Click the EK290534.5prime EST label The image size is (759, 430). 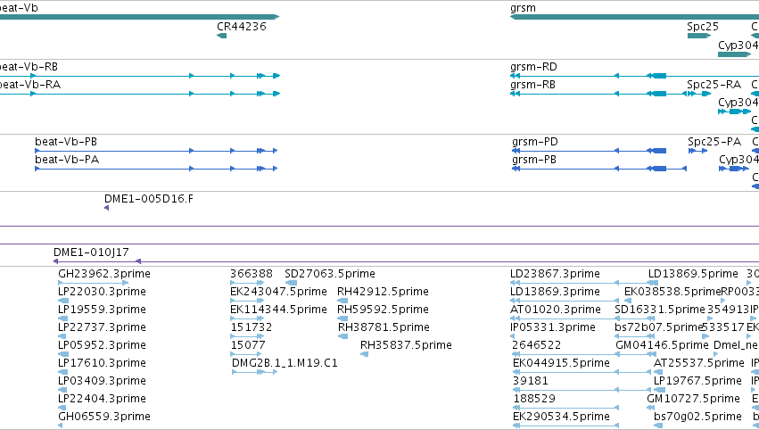561,417
